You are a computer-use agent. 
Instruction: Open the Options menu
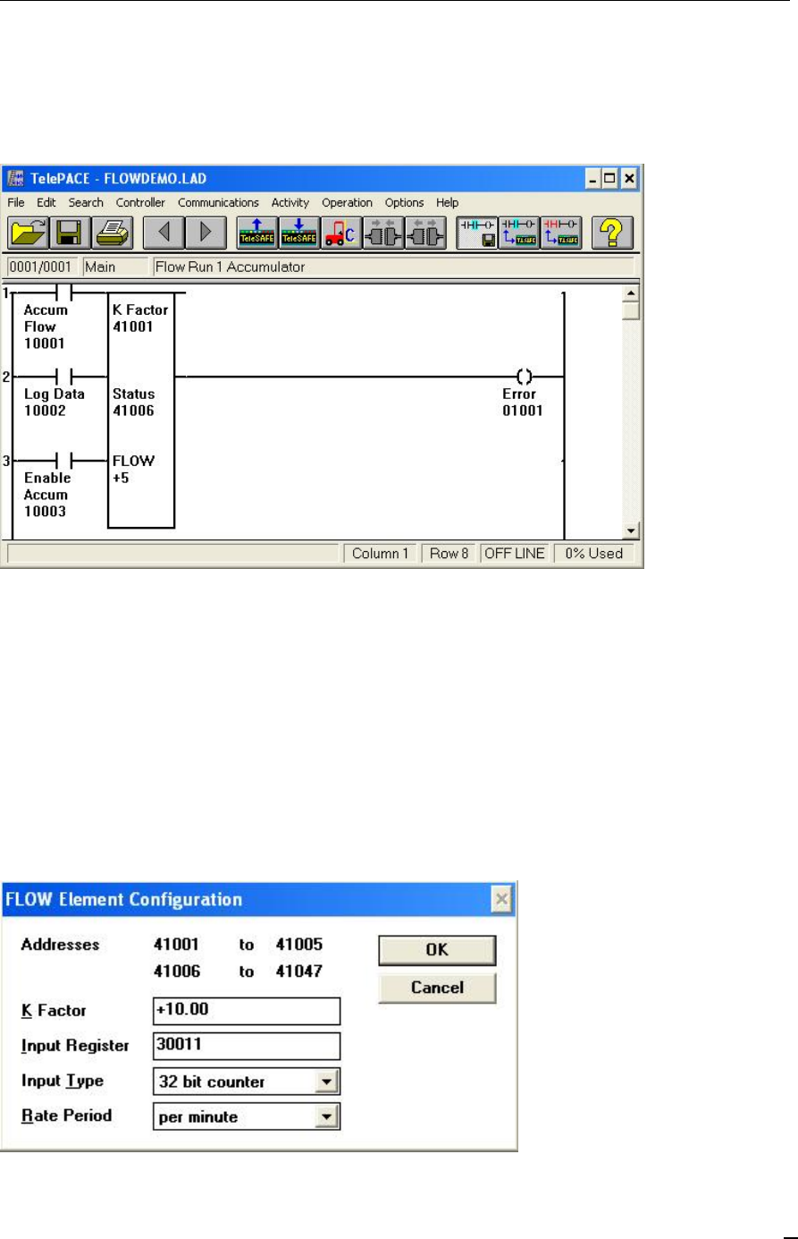(404, 203)
